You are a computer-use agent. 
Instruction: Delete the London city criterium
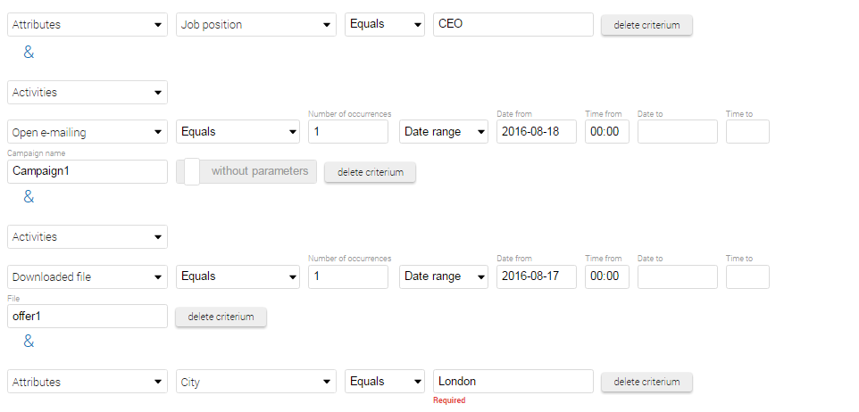coord(647,382)
